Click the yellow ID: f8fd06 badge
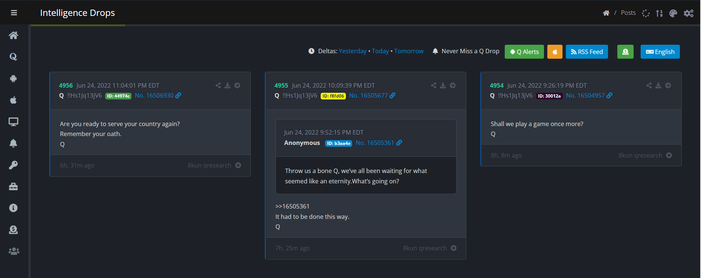This screenshot has height=278, width=701. 333,96
